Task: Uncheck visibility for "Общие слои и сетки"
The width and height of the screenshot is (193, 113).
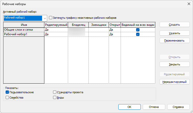Action: (138, 30)
